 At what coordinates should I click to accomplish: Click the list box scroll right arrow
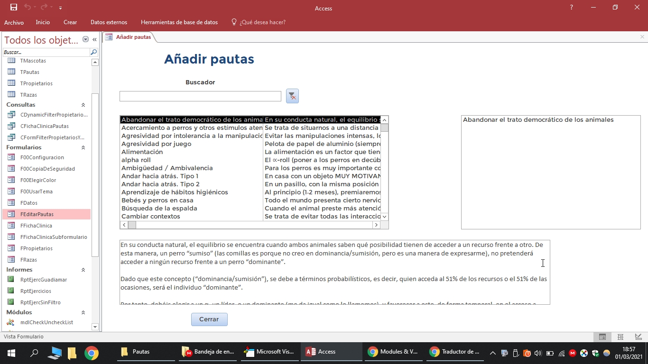(x=377, y=225)
